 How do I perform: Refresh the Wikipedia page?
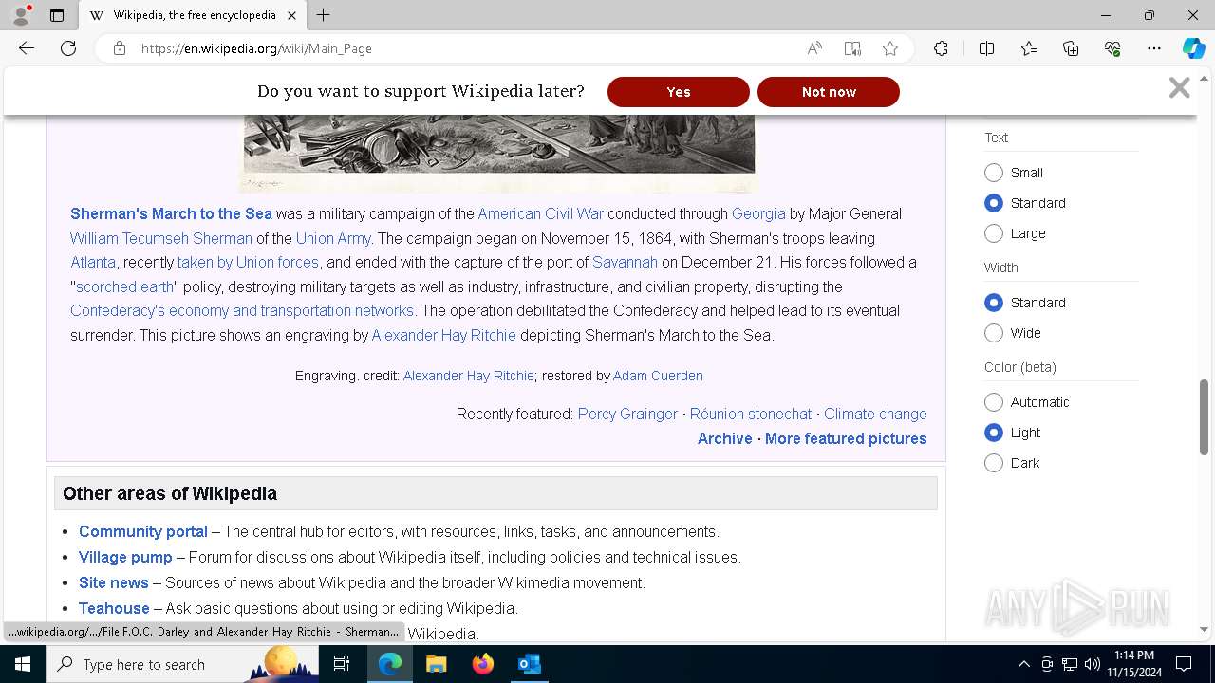point(68,48)
